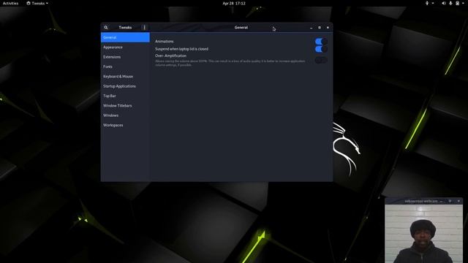Open the Tweaks app menu in top bar
Viewport: 468px width, 263px height.
click(x=37, y=3)
